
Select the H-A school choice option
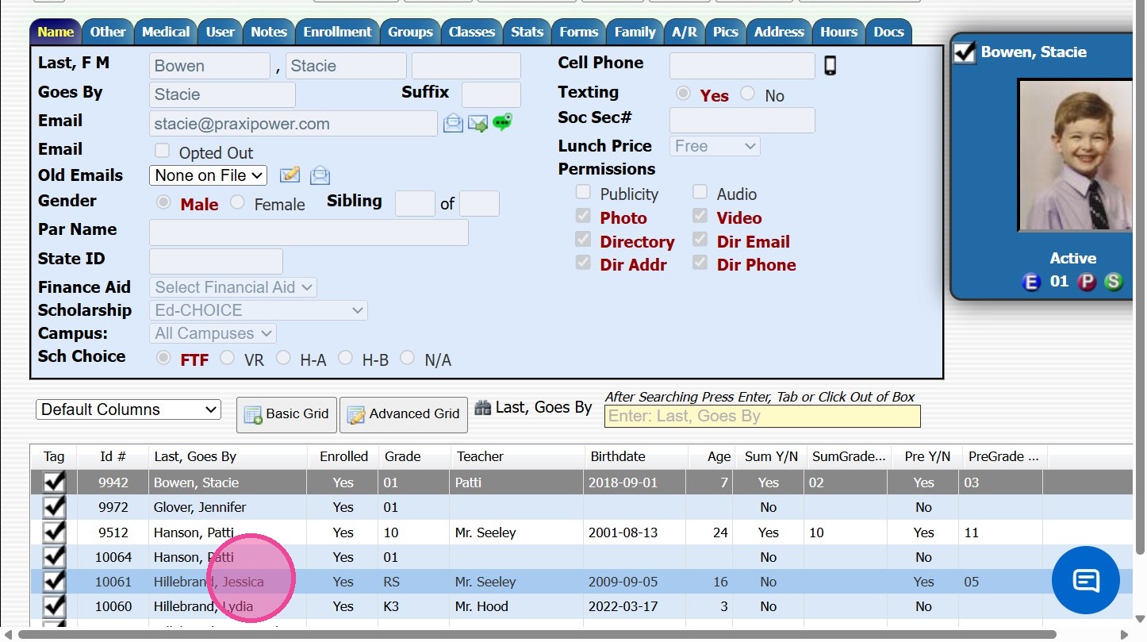click(283, 358)
